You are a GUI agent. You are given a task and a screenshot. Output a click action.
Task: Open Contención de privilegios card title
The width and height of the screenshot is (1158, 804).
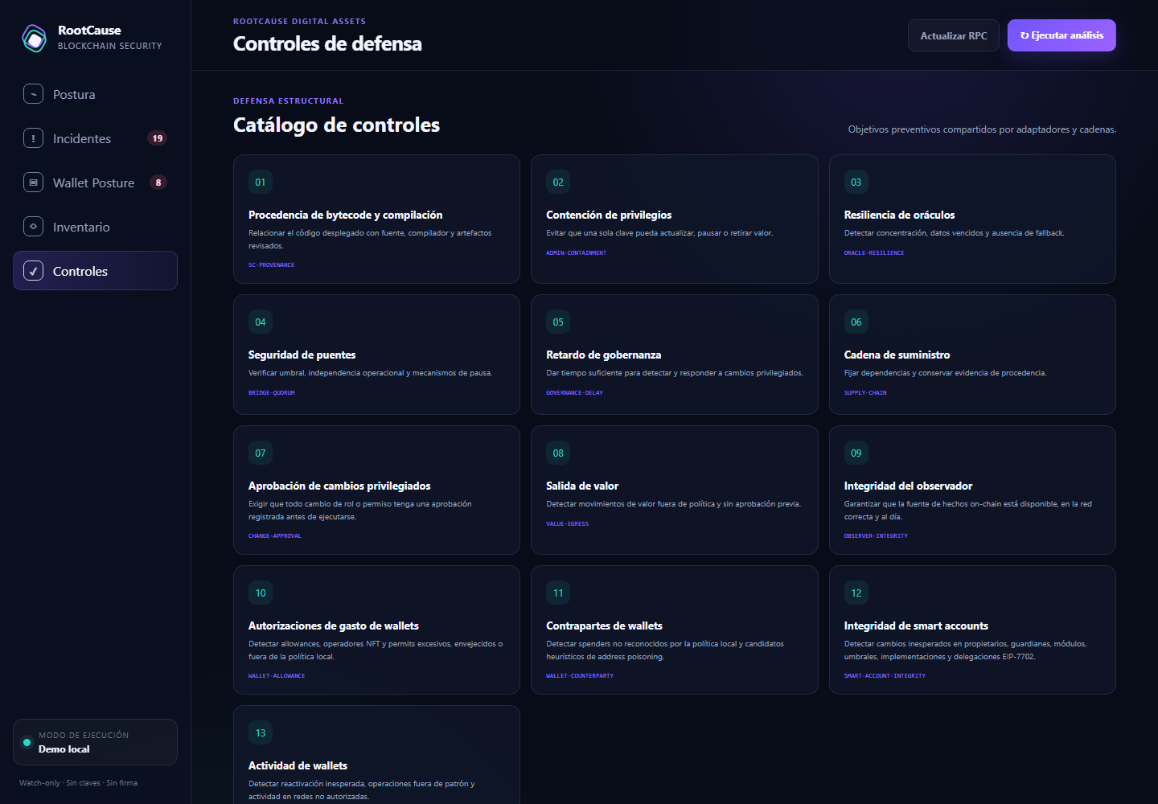[609, 215]
